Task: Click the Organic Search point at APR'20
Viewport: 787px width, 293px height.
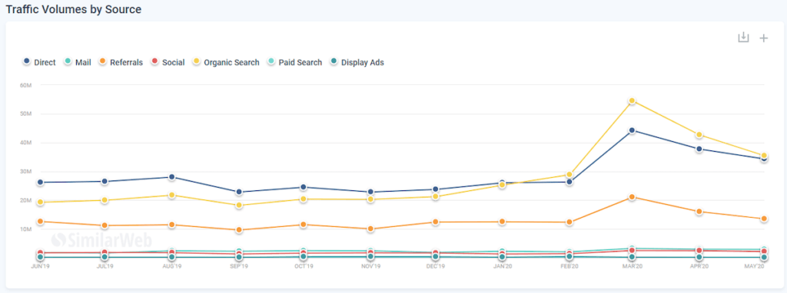Action: coord(699,135)
